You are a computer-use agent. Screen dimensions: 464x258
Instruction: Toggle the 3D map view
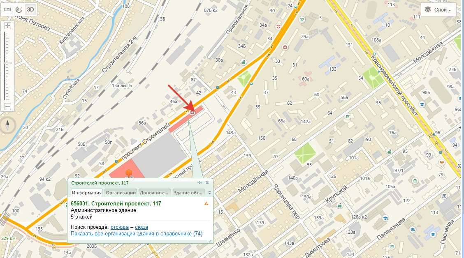30,9
